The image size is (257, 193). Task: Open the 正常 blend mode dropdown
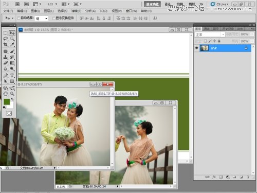(x=210, y=34)
